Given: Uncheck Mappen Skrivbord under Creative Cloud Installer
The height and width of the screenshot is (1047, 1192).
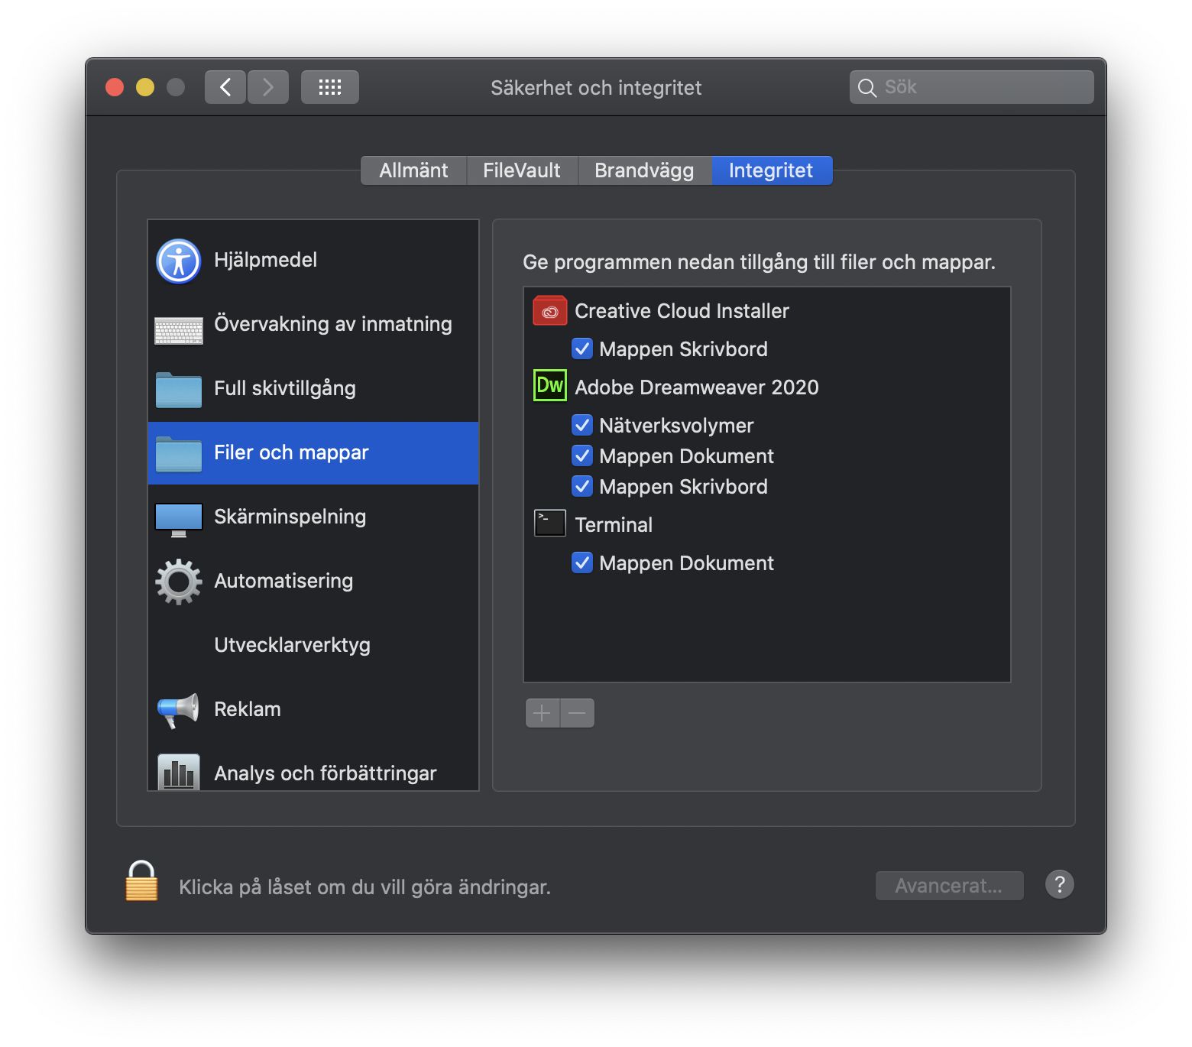Looking at the screenshot, I should [x=582, y=348].
